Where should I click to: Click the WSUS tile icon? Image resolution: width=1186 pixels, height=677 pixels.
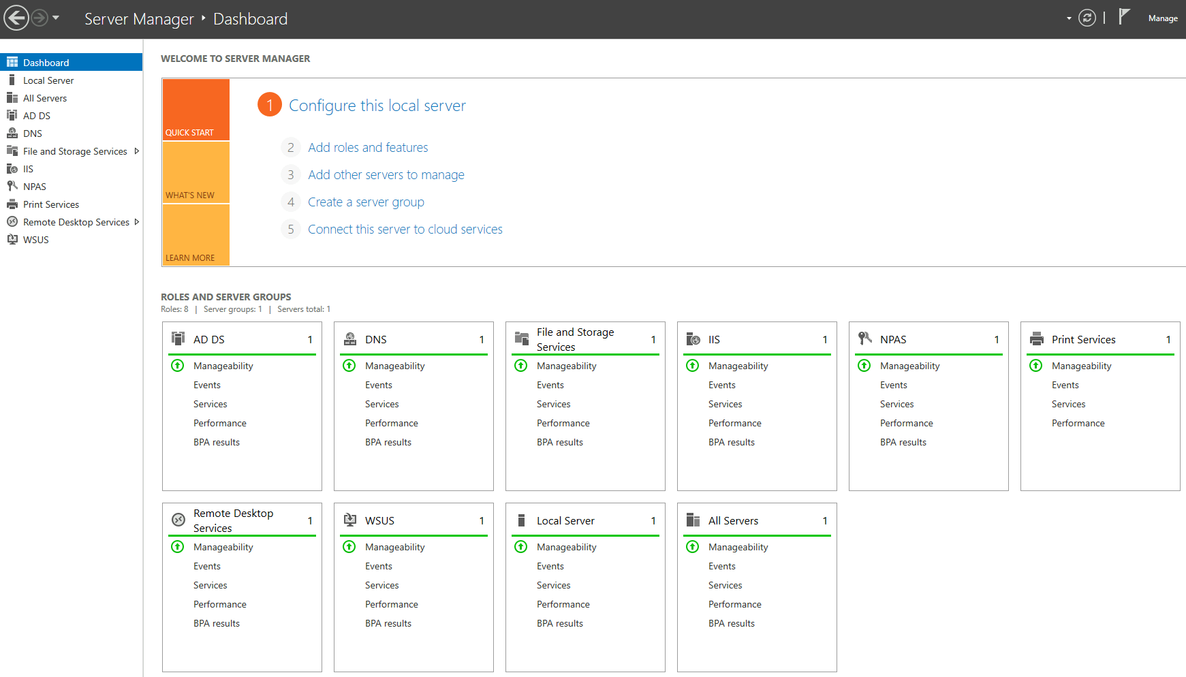point(350,520)
